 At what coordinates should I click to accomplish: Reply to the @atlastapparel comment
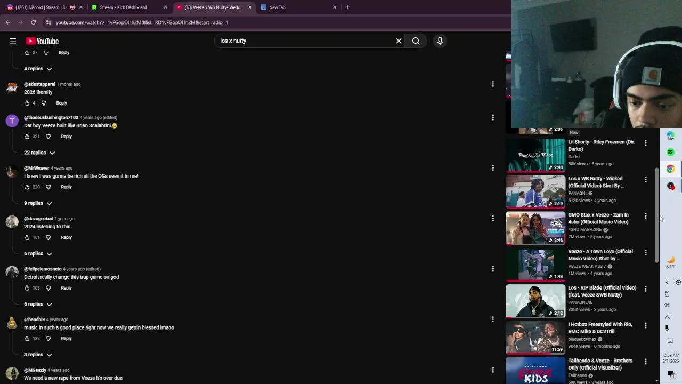point(61,103)
